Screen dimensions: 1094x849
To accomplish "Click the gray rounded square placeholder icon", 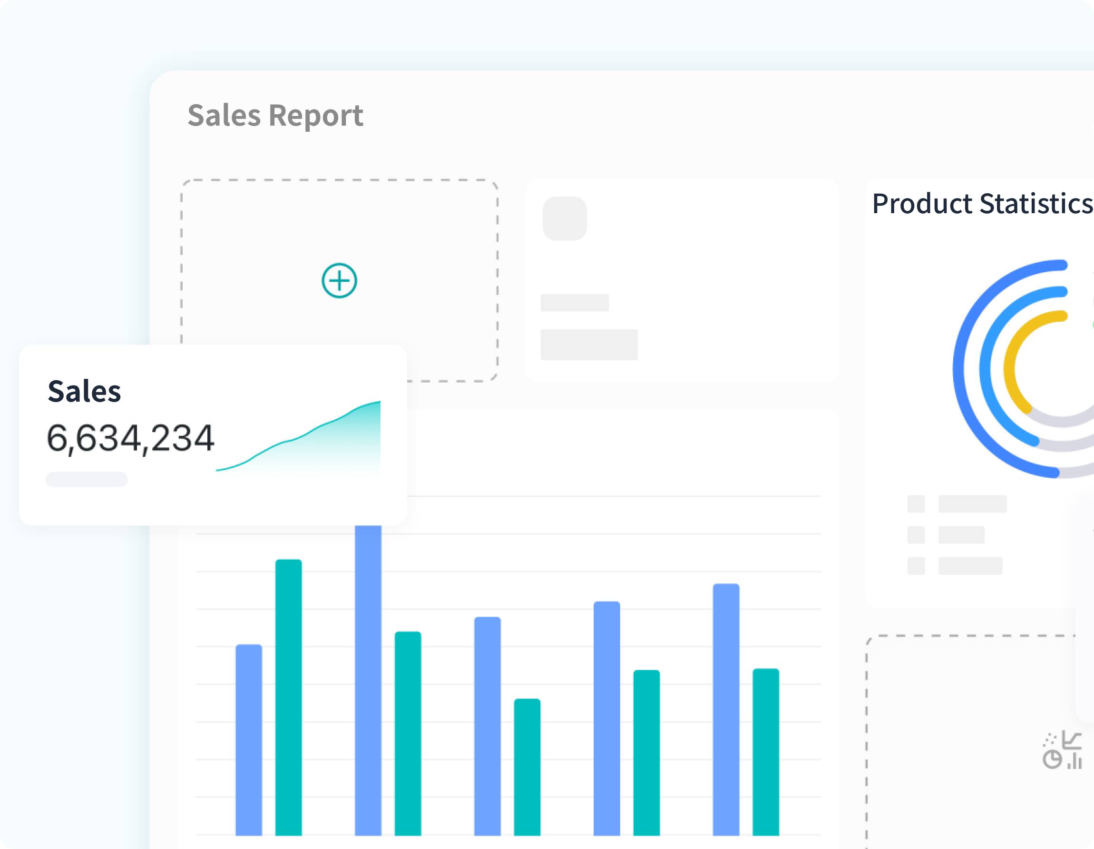I will (565, 218).
